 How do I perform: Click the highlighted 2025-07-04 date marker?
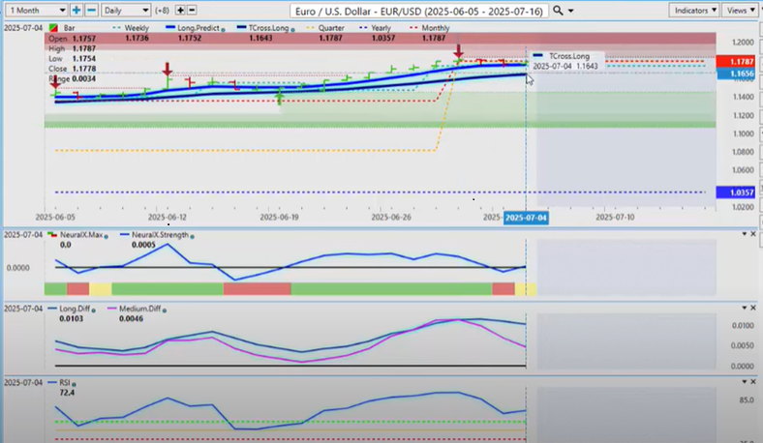coord(525,219)
